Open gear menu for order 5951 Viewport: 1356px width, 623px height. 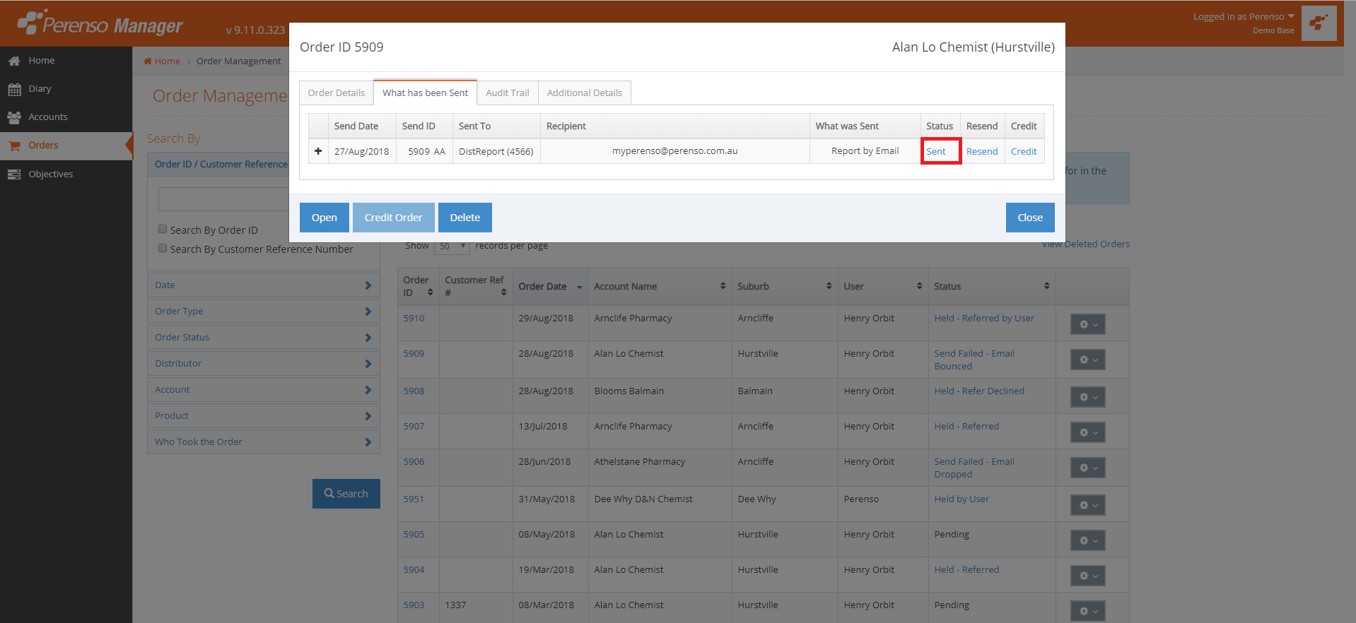pos(1087,505)
